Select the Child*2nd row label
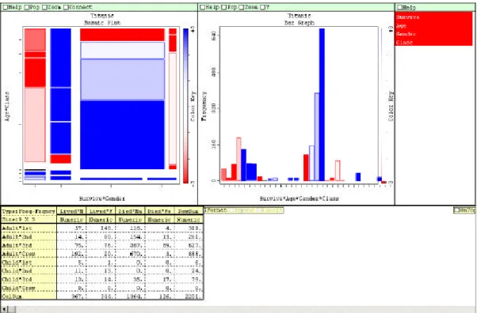Viewport: 477px width, 313px height. 29,270
